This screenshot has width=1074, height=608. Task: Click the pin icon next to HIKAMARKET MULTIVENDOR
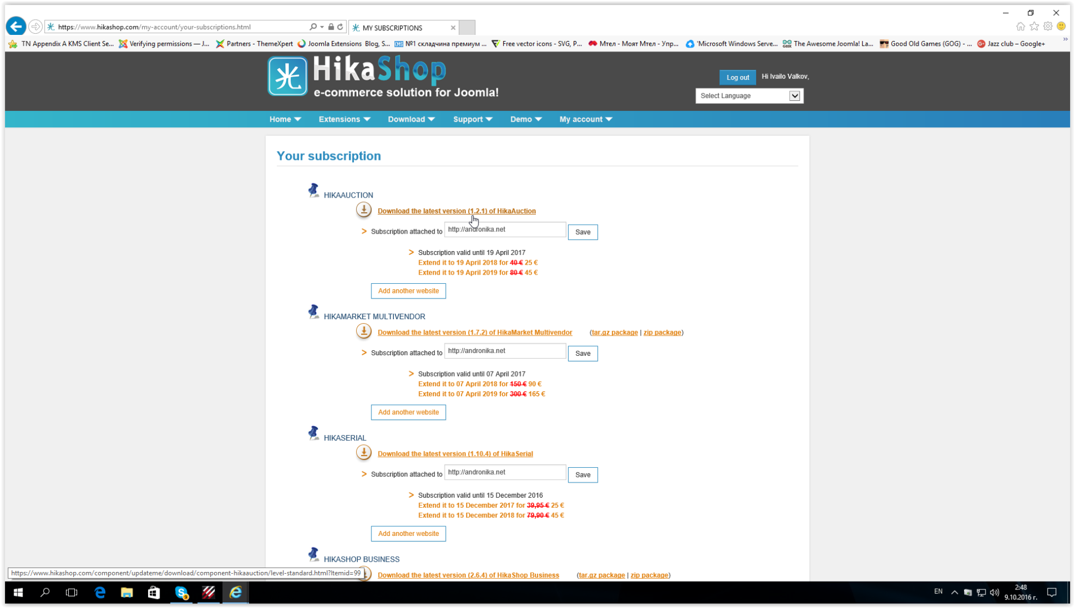tap(314, 312)
